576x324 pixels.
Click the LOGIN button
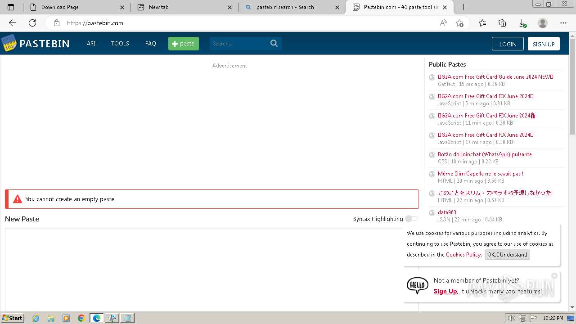point(508,44)
